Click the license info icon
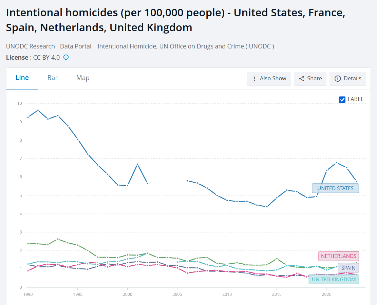The width and height of the screenshot is (377, 305). click(x=66, y=57)
